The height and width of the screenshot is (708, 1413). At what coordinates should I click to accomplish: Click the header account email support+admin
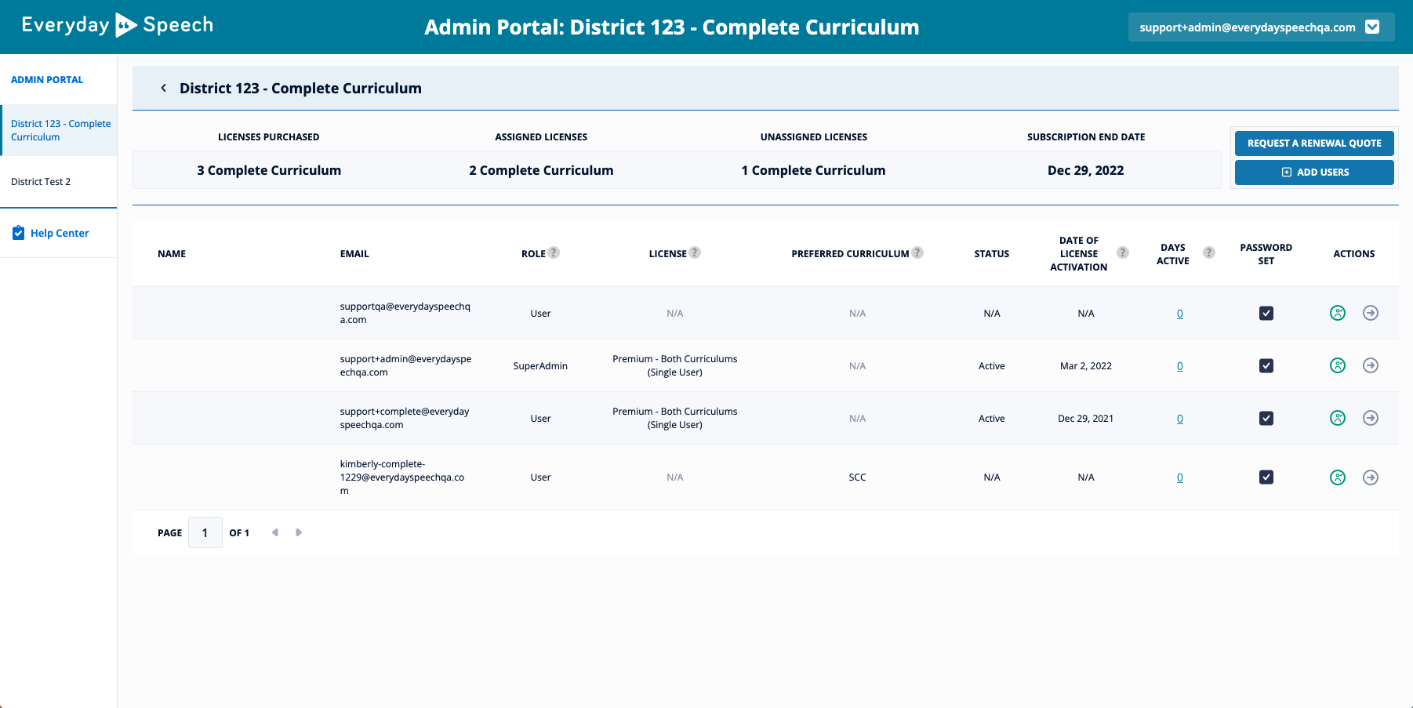coord(1248,27)
